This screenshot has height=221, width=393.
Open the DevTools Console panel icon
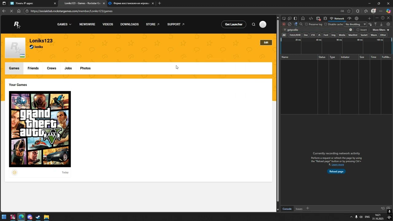tap(318, 18)
